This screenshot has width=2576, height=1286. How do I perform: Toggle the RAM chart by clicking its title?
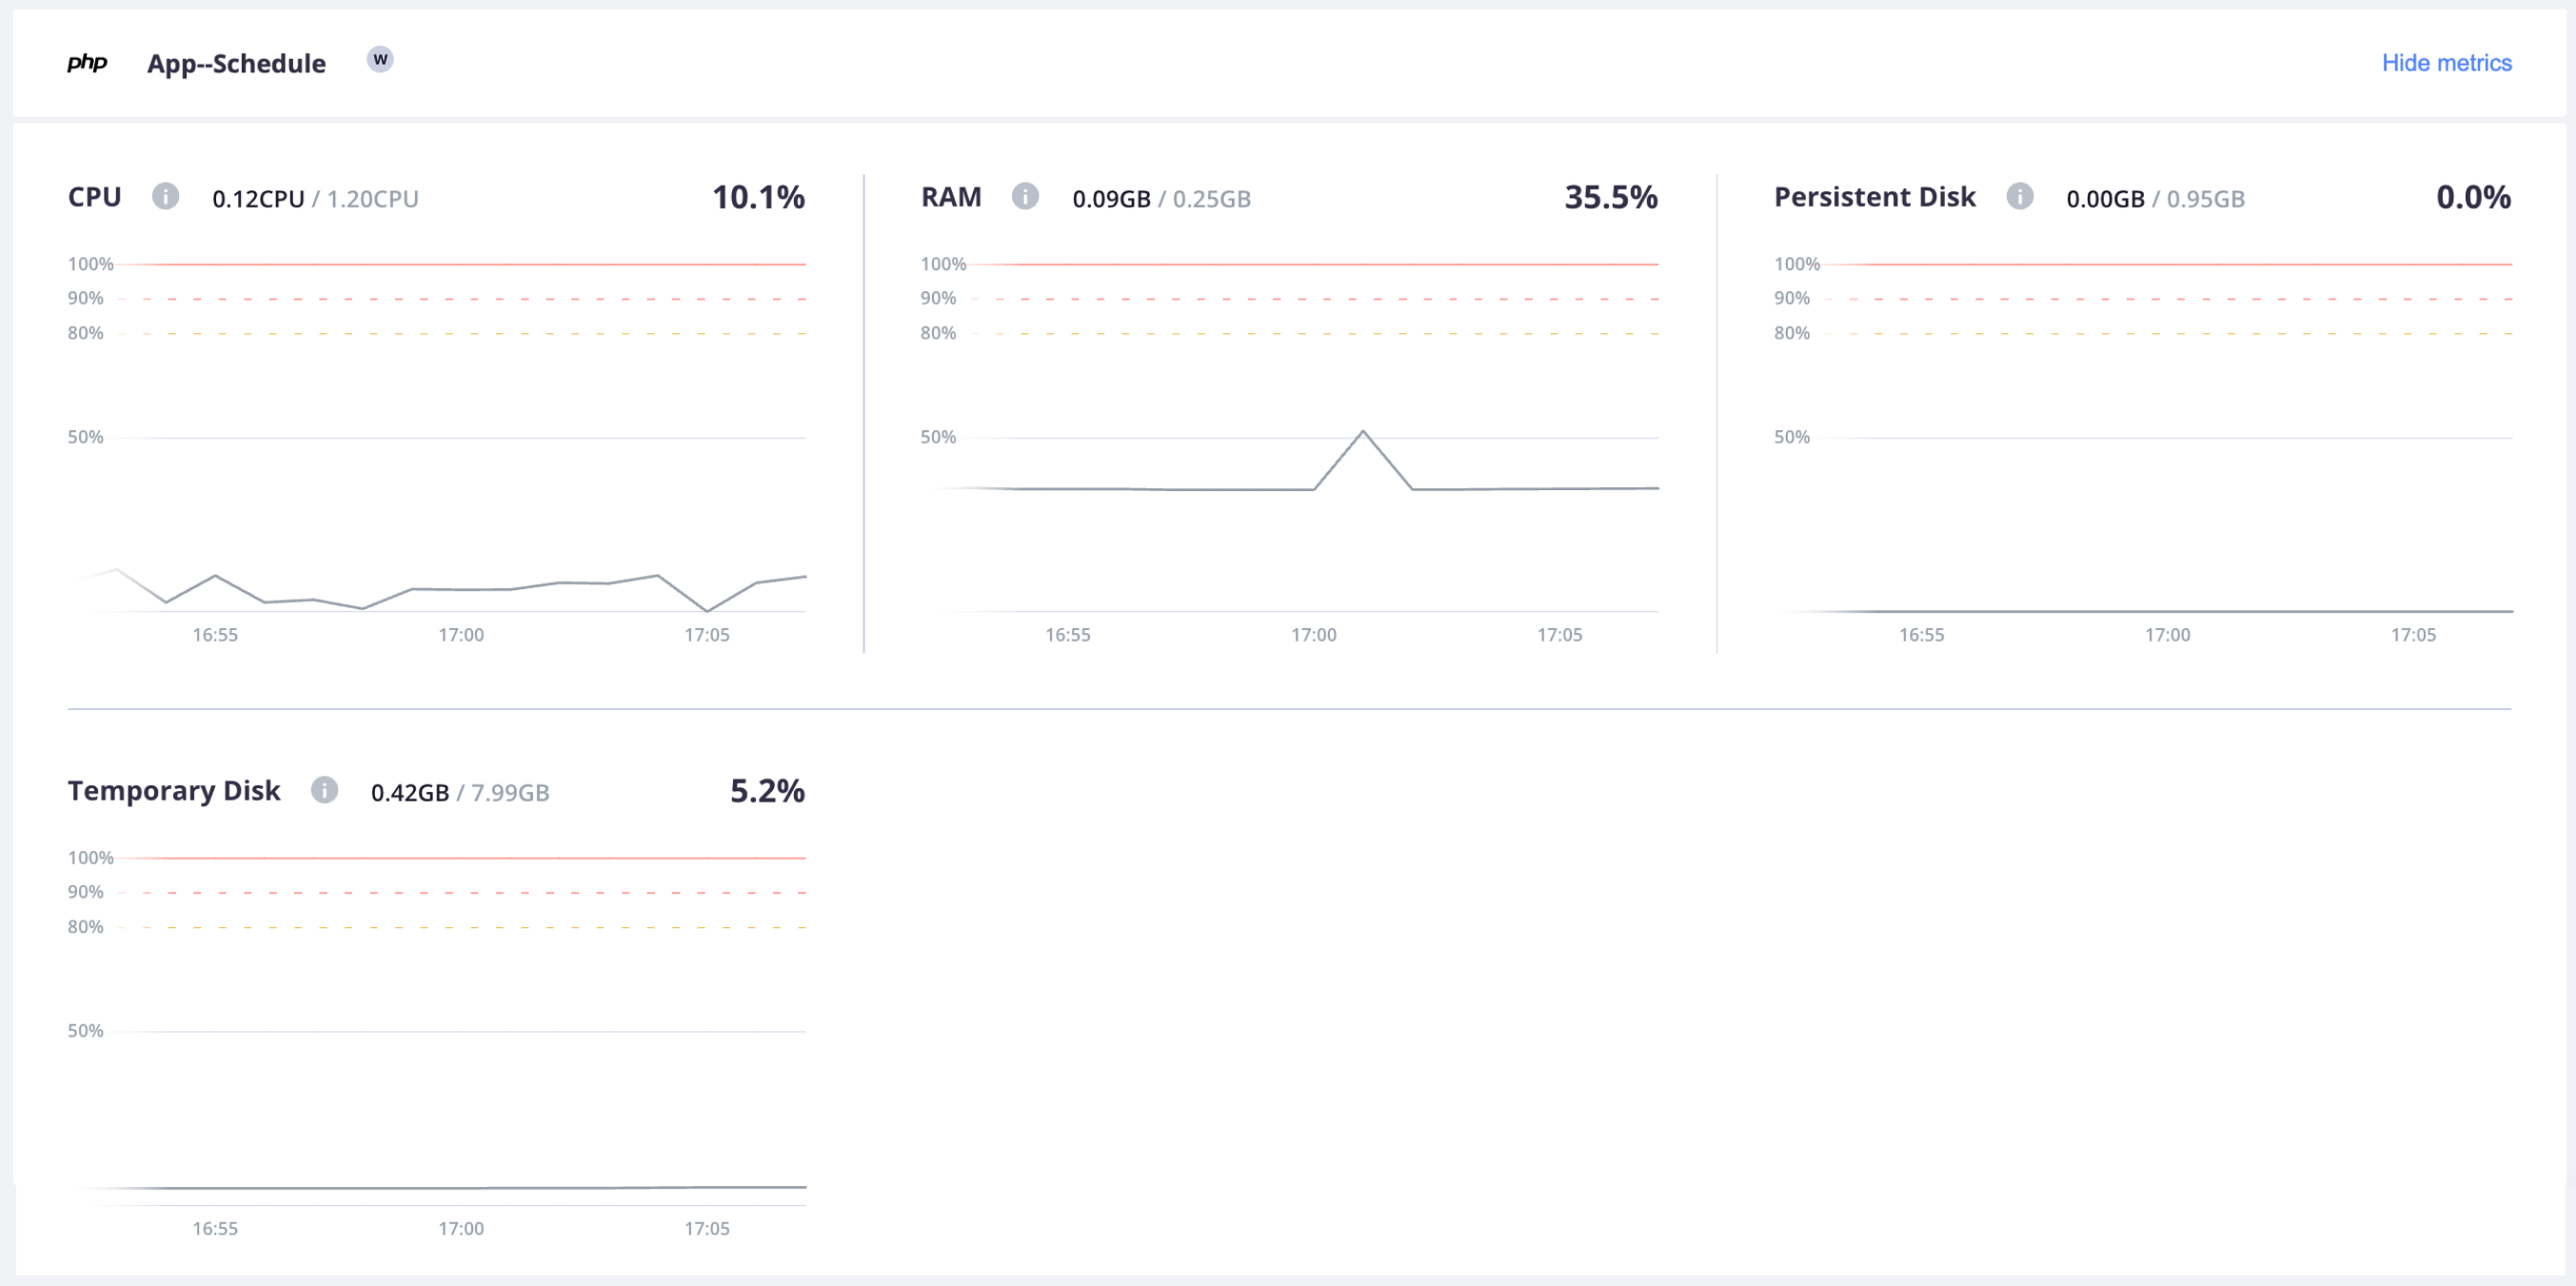tap(950, 196)
